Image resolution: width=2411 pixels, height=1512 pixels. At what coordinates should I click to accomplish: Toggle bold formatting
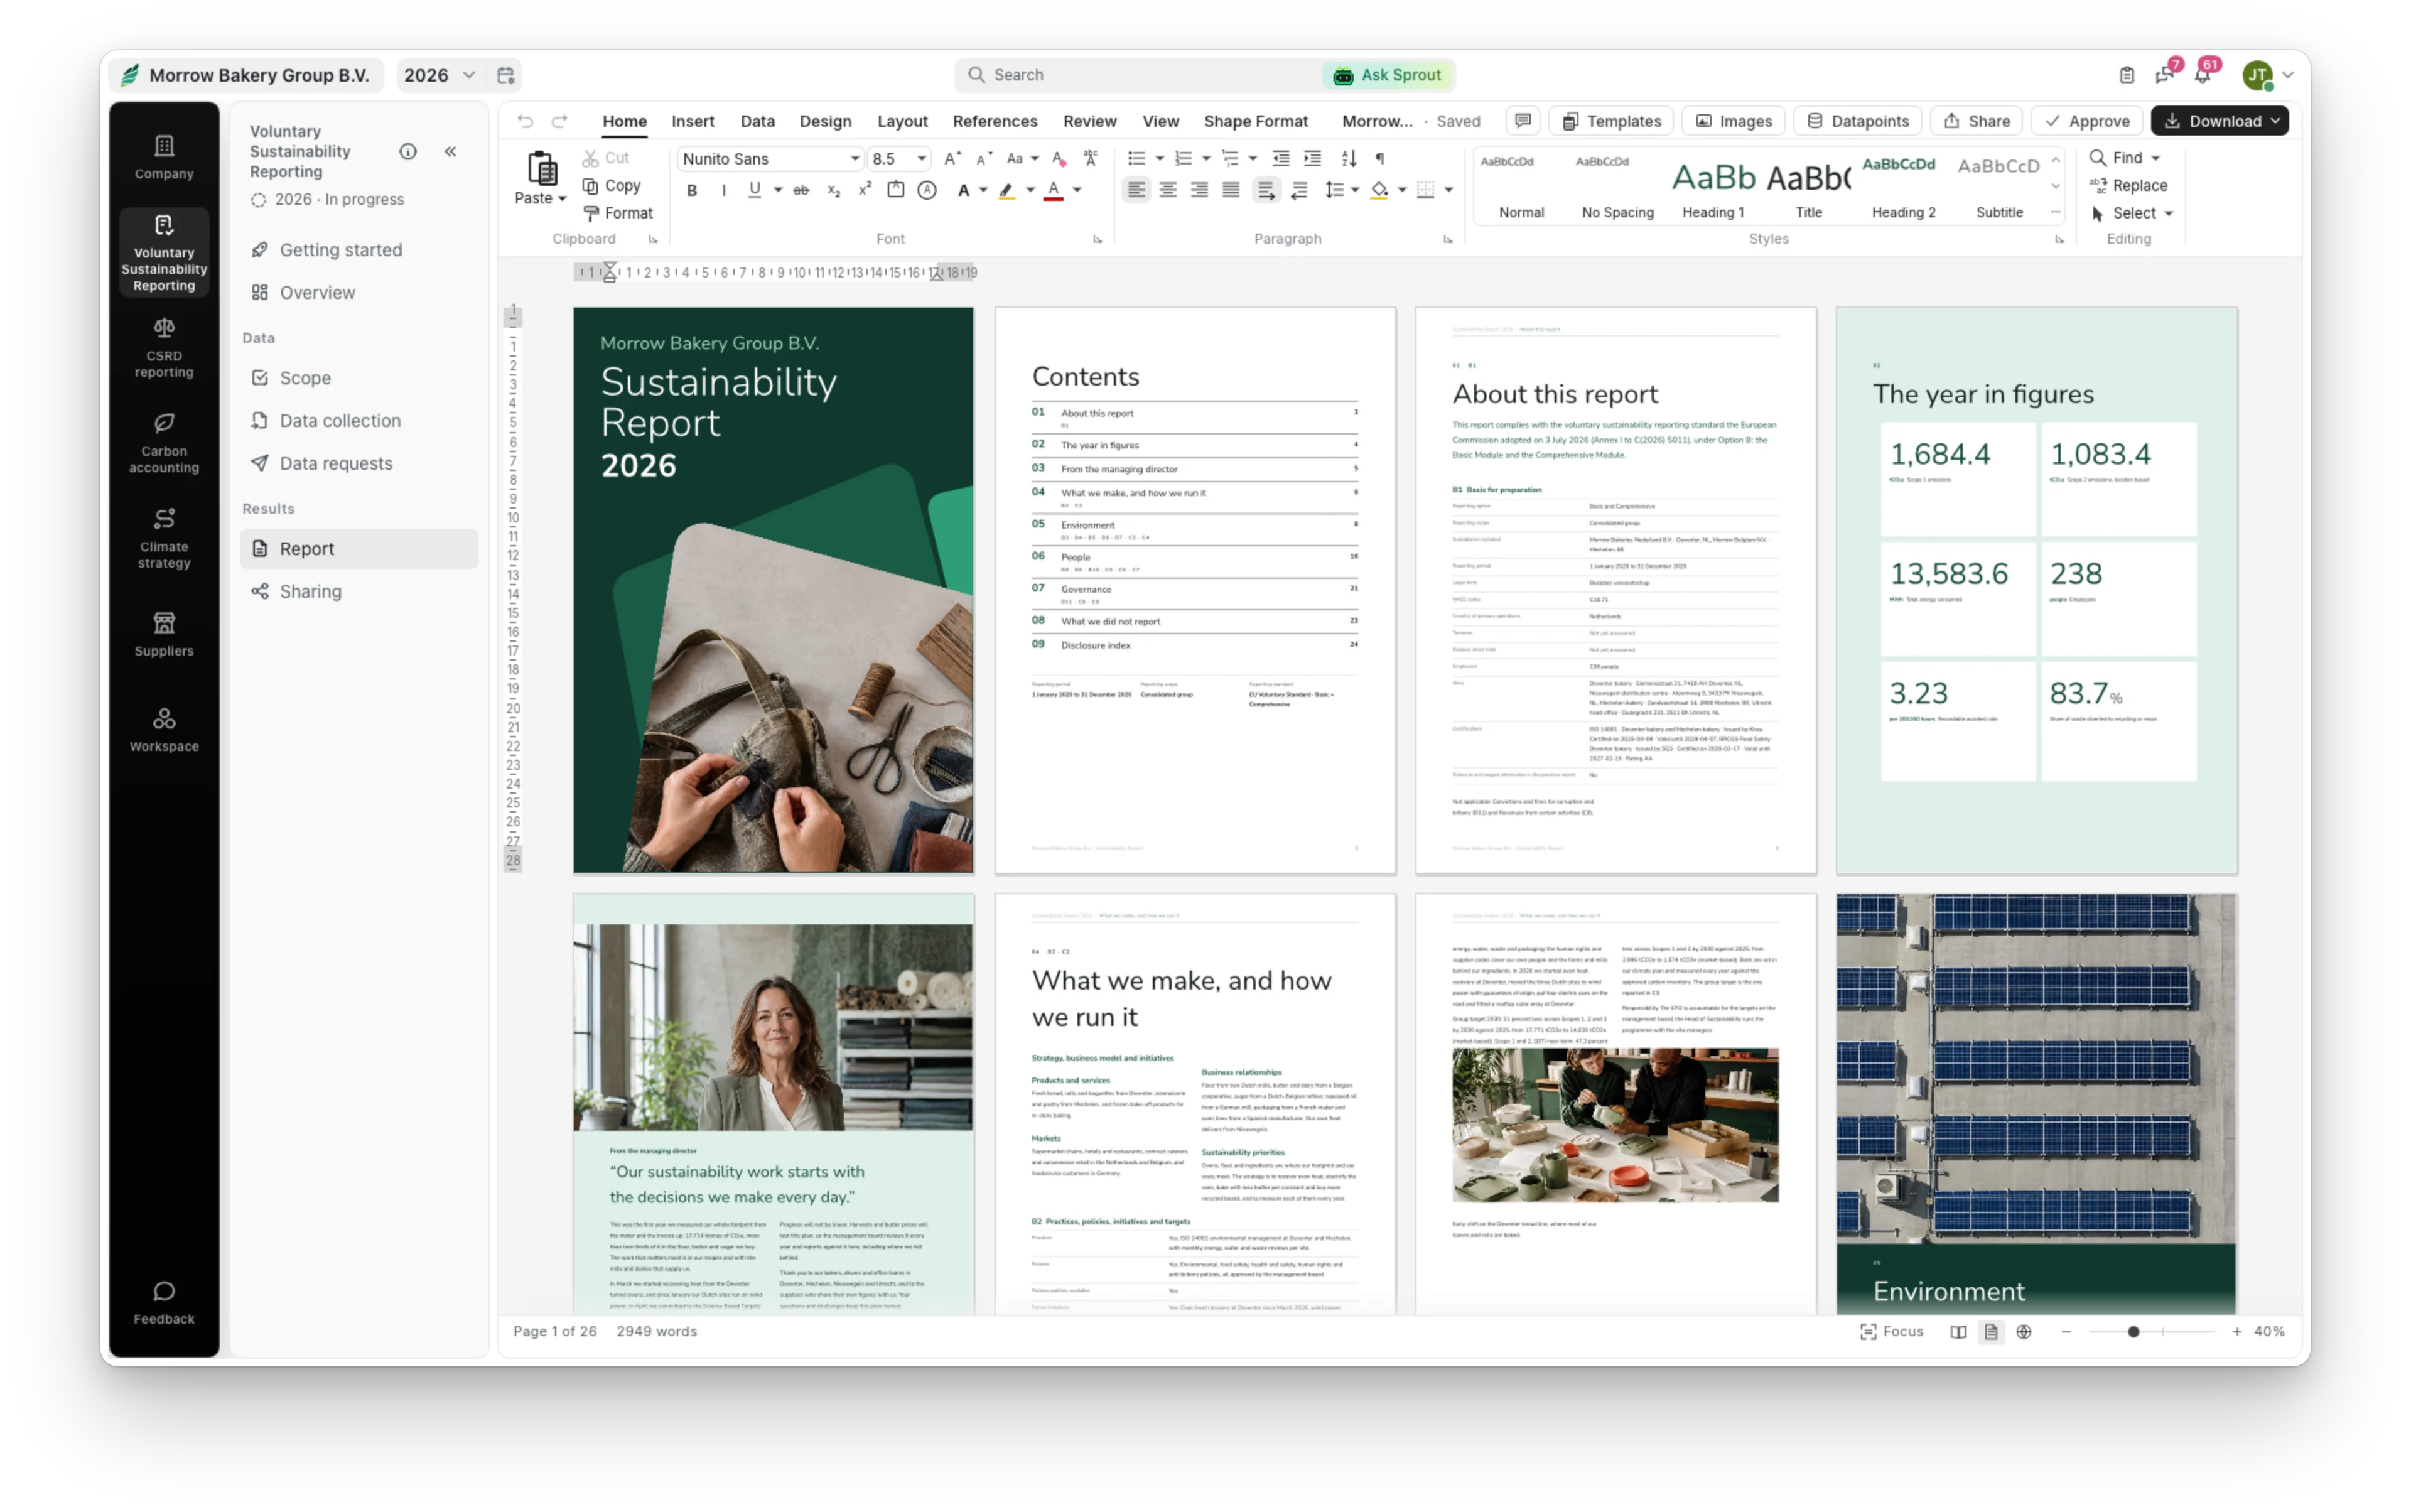(x=692, y=190)
